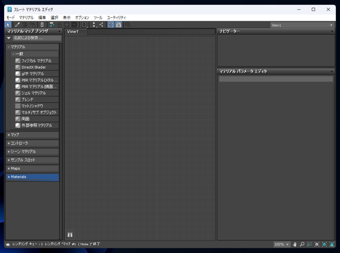Open the Material ID Channel flyout
This screenshot has height=253, width=340.
point(84,24)
